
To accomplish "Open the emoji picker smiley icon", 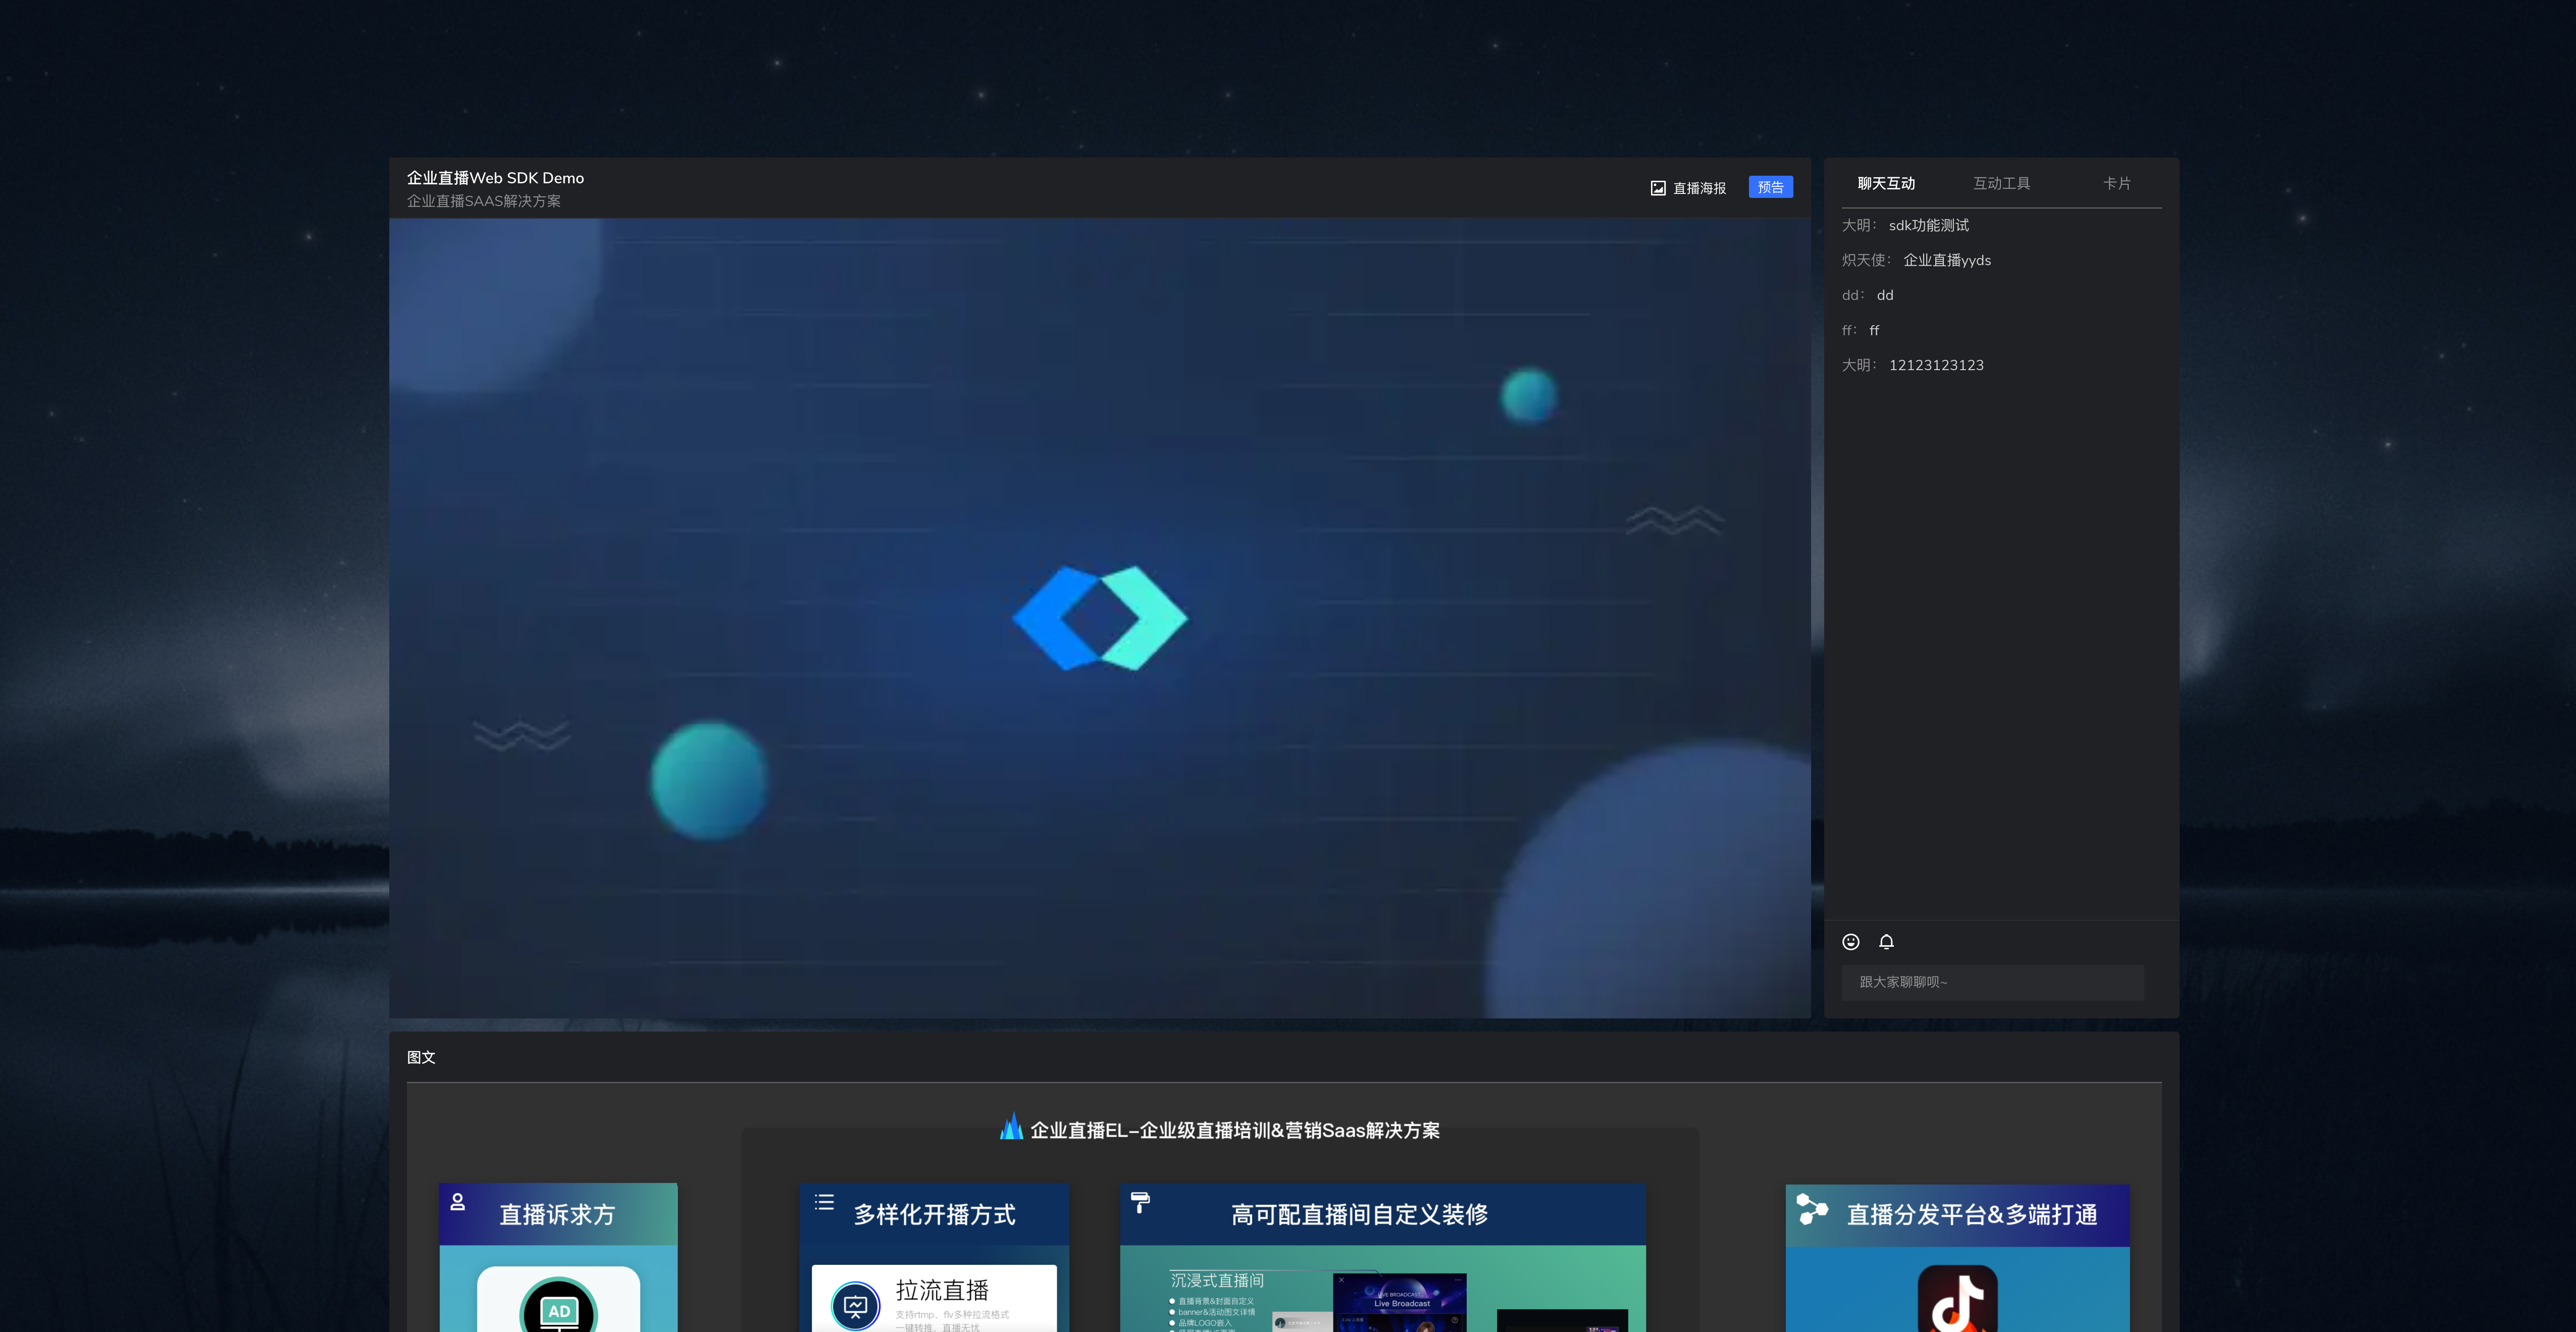I will pos(1850,942).
